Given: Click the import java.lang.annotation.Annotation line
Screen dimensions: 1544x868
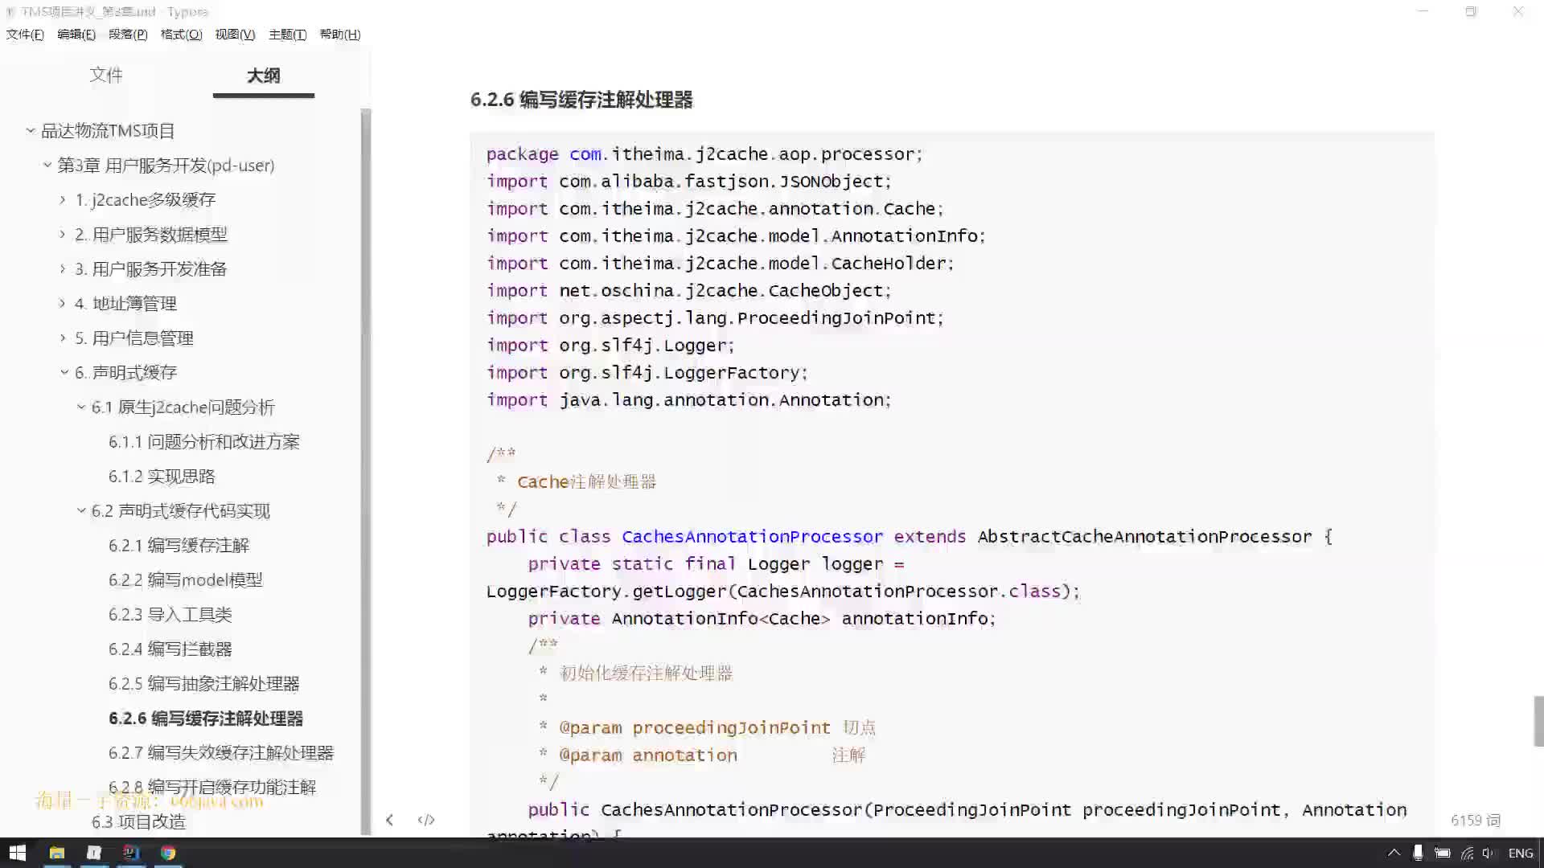Looking at the screenshot, I should [688, 399].
